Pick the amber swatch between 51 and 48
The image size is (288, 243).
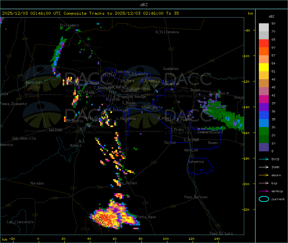tap(264, 75)
